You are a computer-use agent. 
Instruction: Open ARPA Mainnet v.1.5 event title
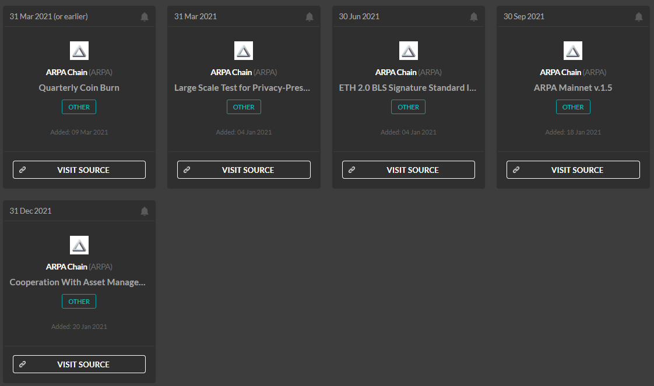[573, 88]
